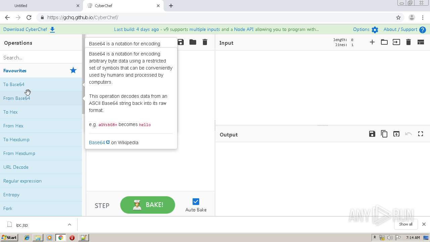Click Download CyberChef link
Image resolution: width=430 pixels, height=242 pixels.
[25, 29]
